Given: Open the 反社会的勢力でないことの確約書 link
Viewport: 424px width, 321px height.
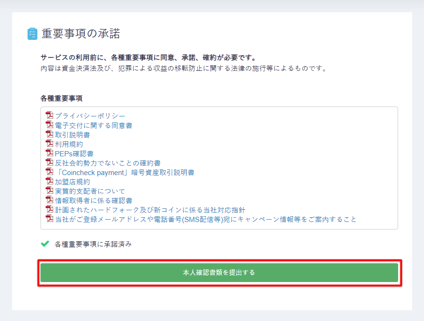Looking at the screenshot, I should [108, 163].
